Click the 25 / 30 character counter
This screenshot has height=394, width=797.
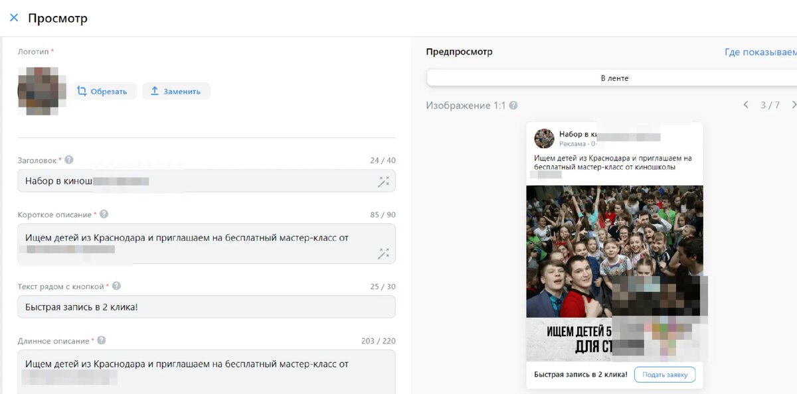[383, 286]
